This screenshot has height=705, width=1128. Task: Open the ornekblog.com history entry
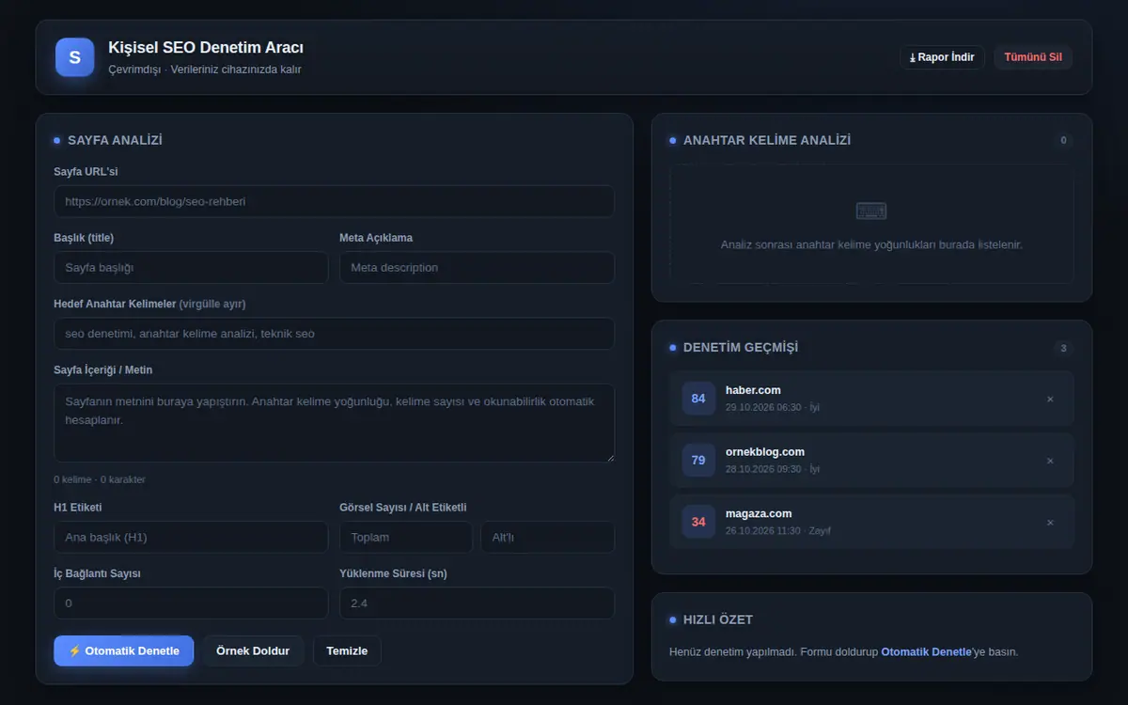[871, 461]
